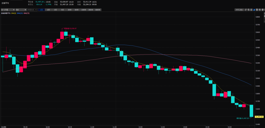Switch range to 2日
This screenshot has height=128, width=265.
(x=48, y=10)
